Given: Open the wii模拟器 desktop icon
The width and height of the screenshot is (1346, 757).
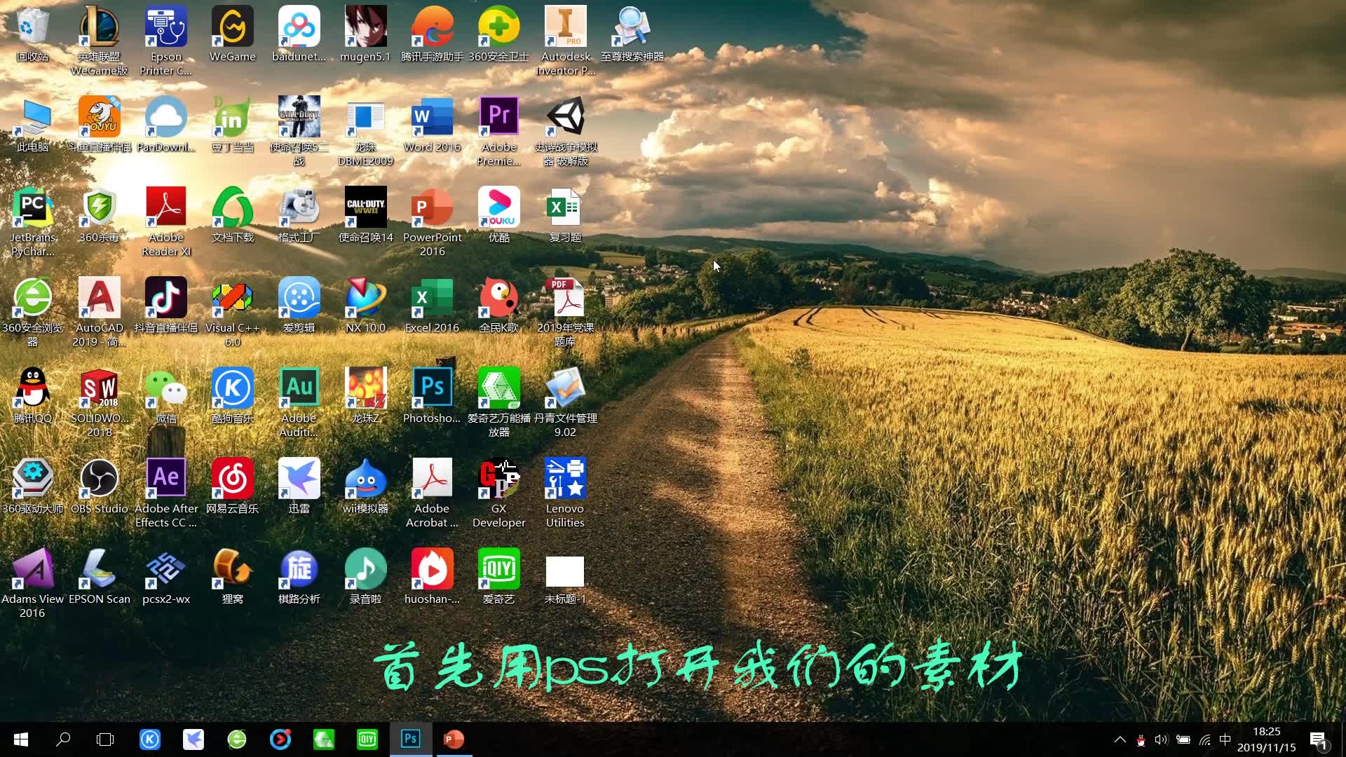Looking at the screenshot, I should 365,486.
